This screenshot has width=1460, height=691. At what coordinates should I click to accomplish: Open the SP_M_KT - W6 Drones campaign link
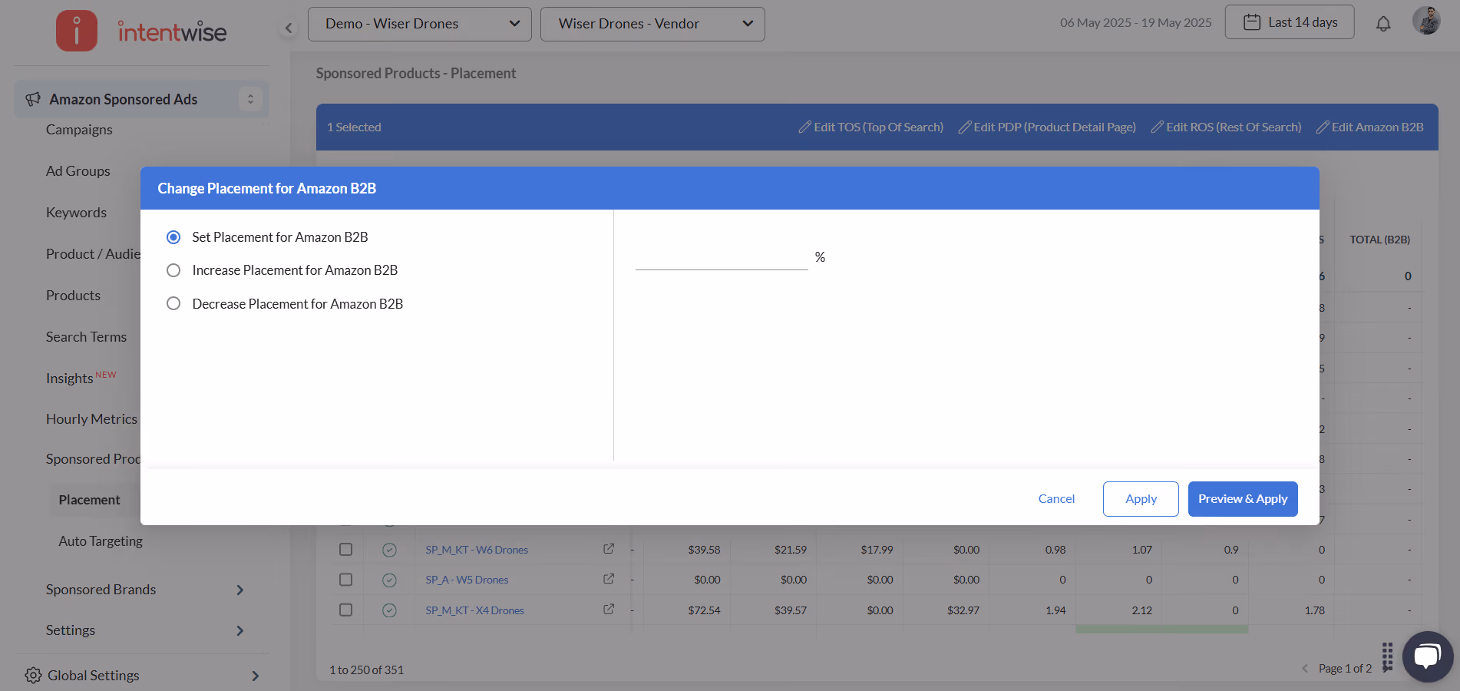tap(477, 550)
